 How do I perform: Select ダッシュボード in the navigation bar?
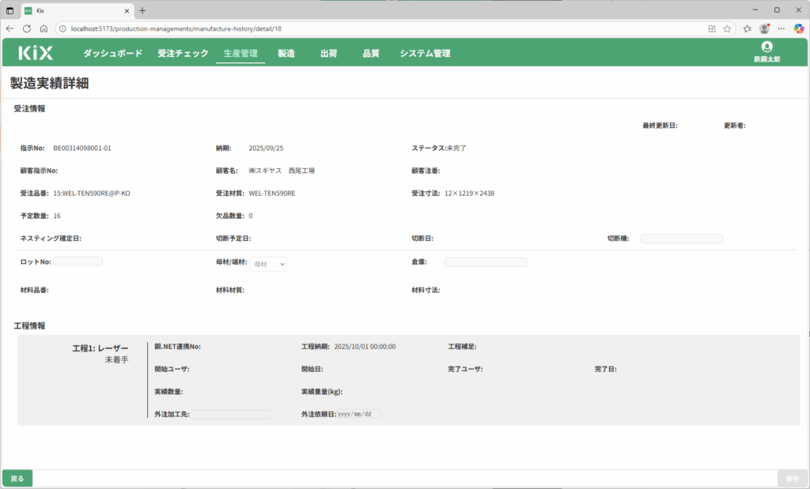(112, 54)
